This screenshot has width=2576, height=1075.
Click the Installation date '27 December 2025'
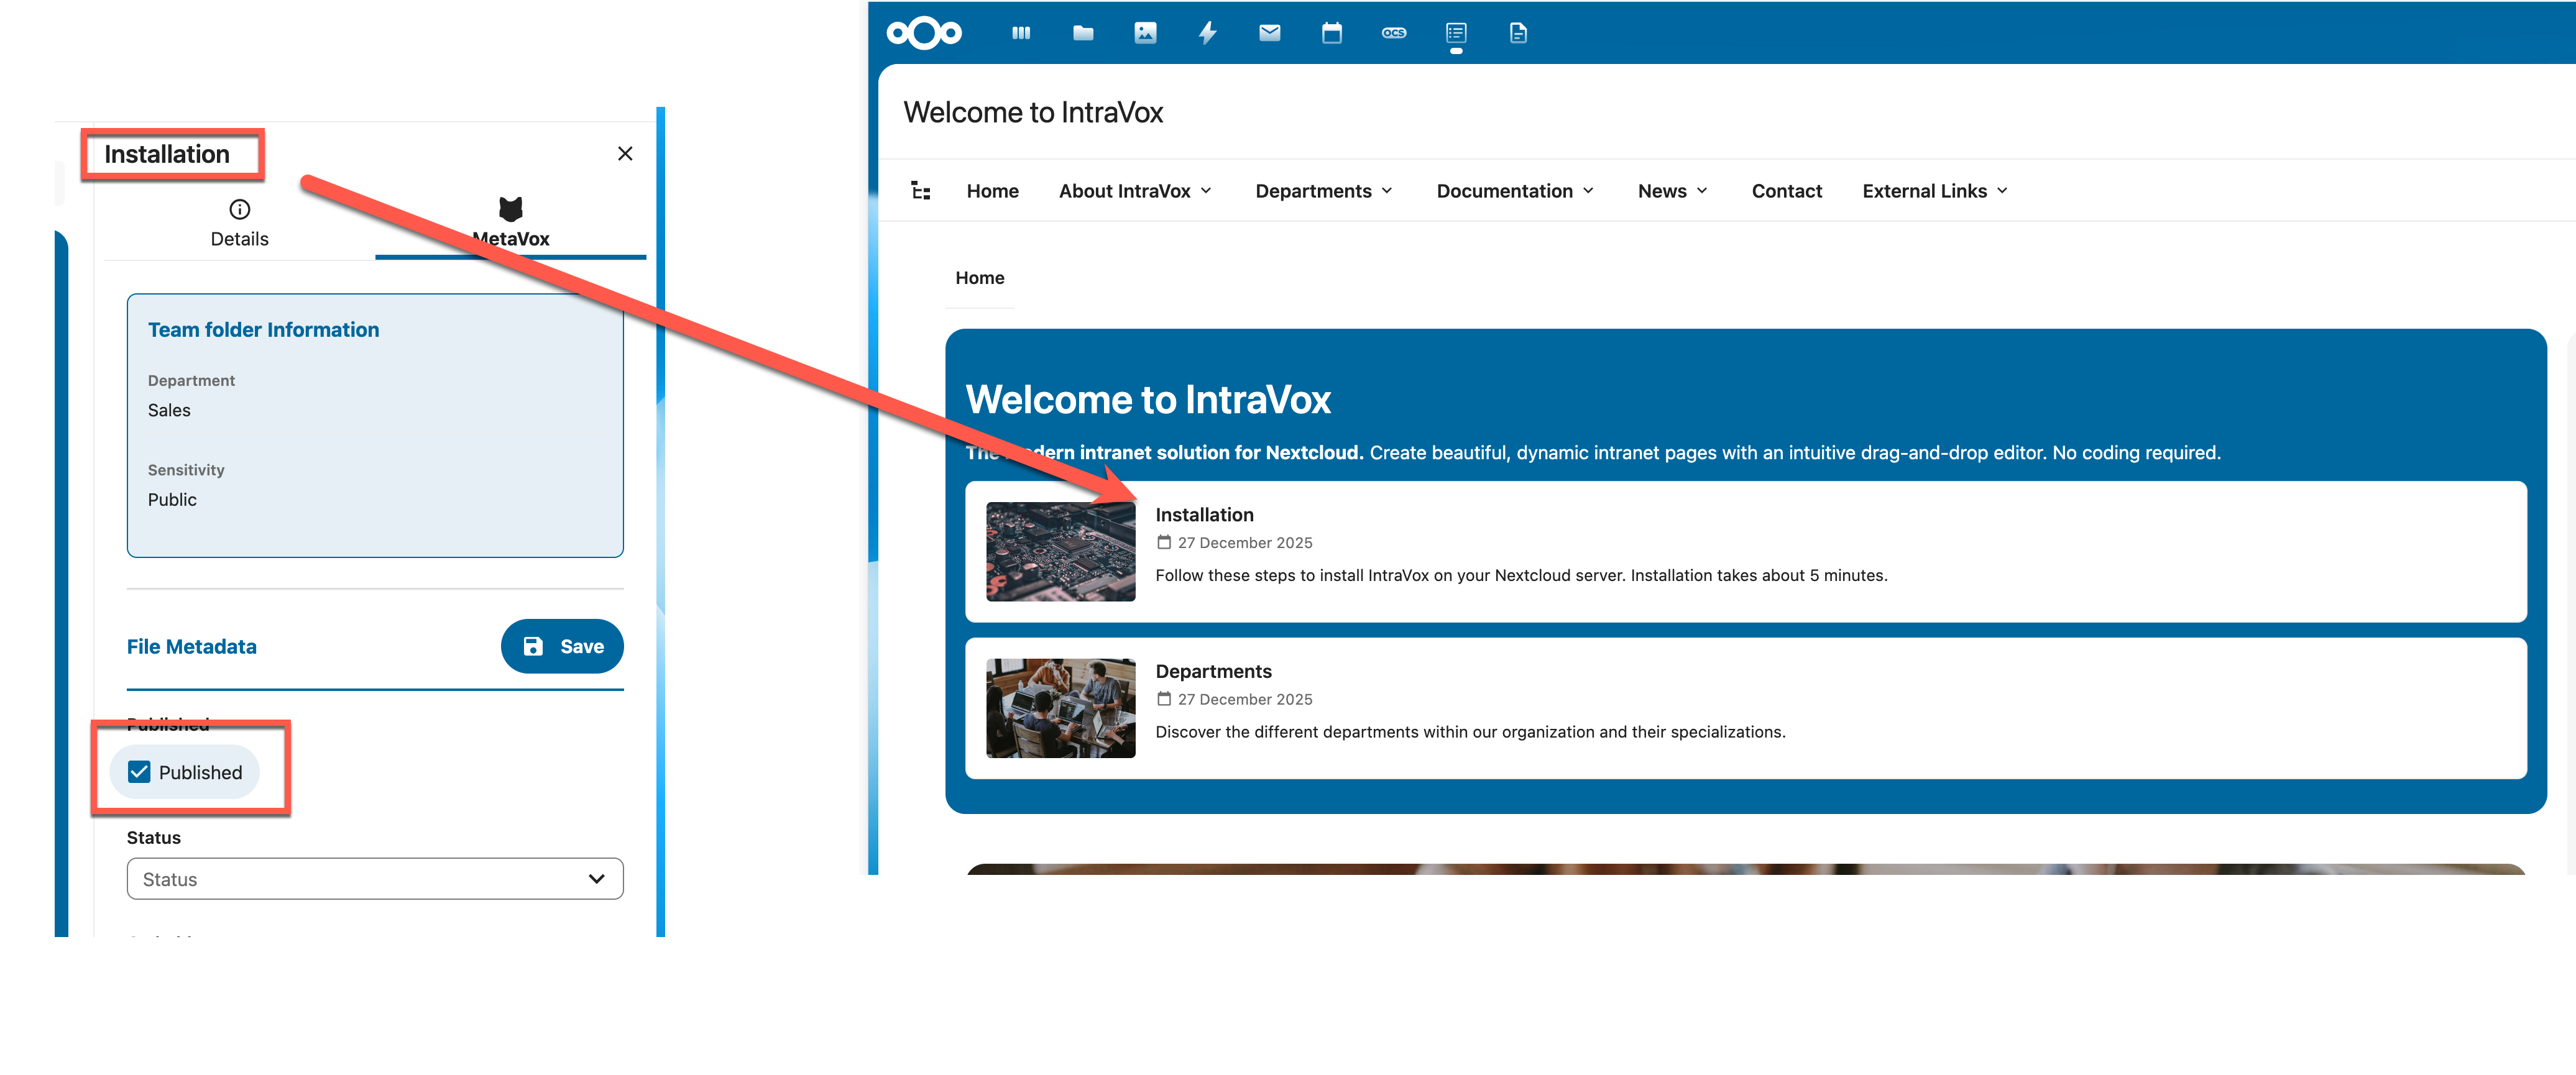point(1245,542)
